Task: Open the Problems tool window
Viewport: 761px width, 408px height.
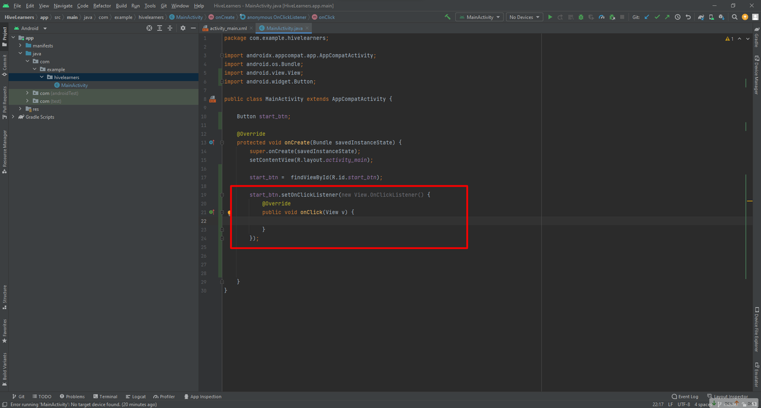Action: (72, 397)
